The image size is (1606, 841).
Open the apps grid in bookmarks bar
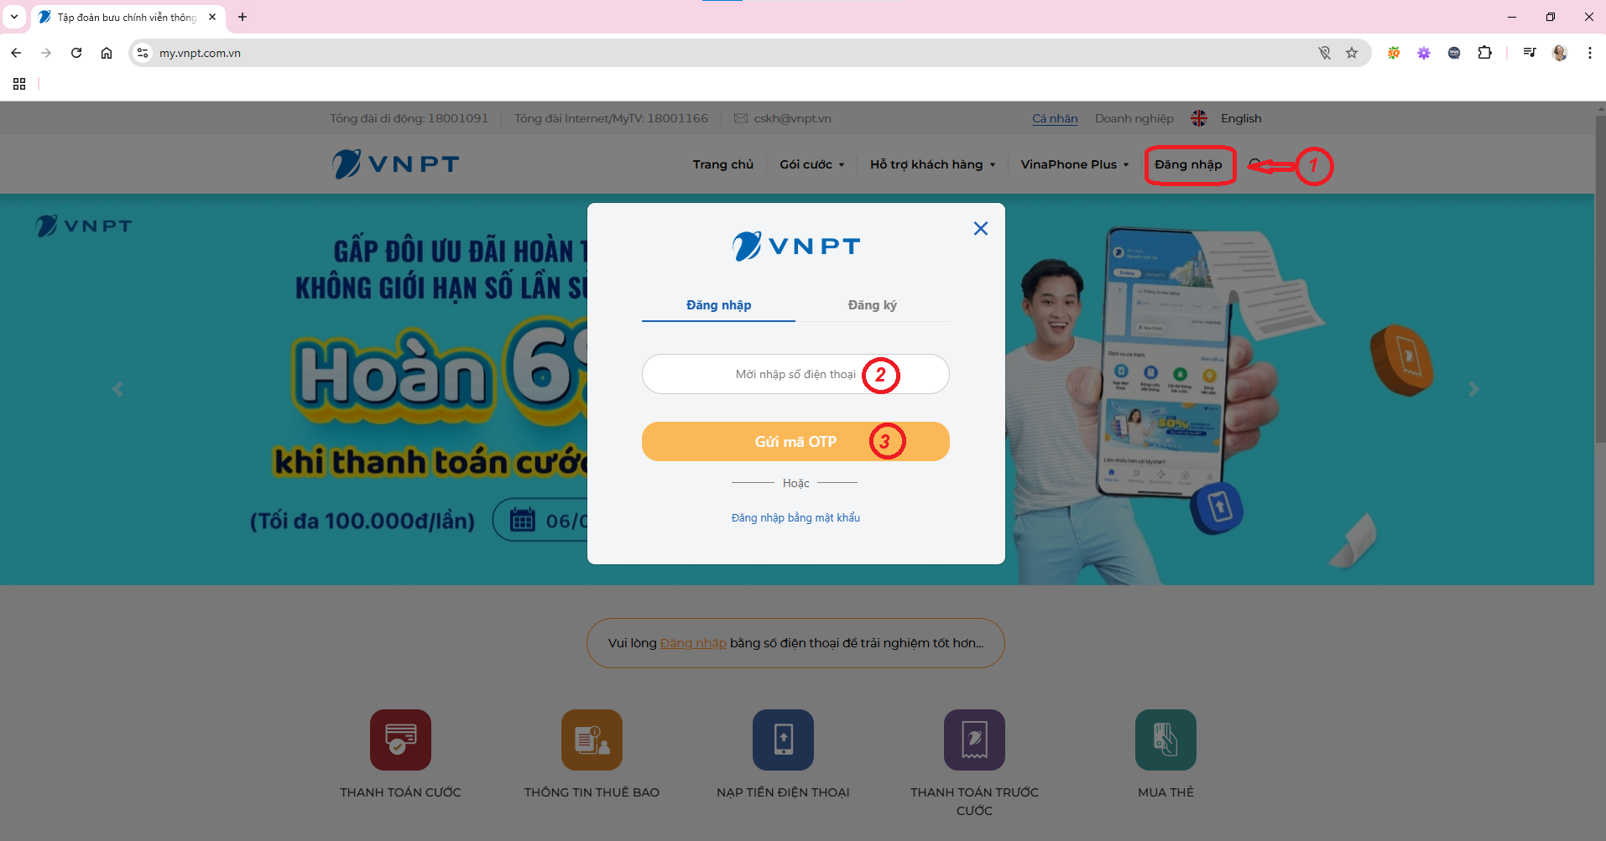click(19, 84)
